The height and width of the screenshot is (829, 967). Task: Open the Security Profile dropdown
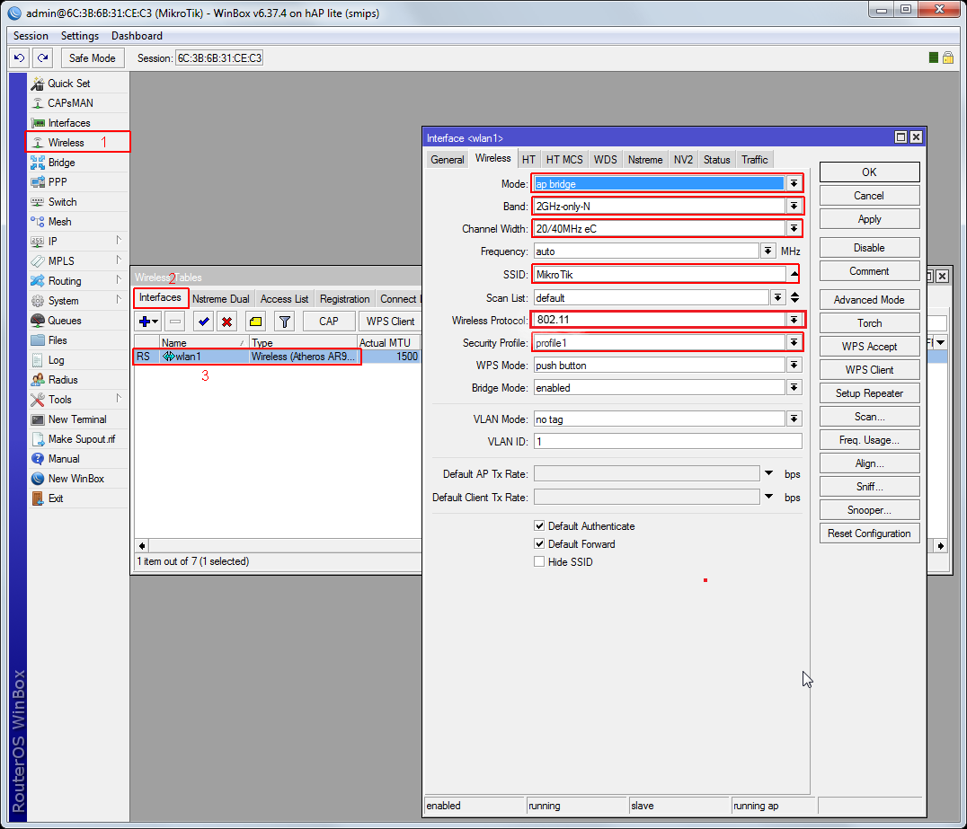(794, 343)
